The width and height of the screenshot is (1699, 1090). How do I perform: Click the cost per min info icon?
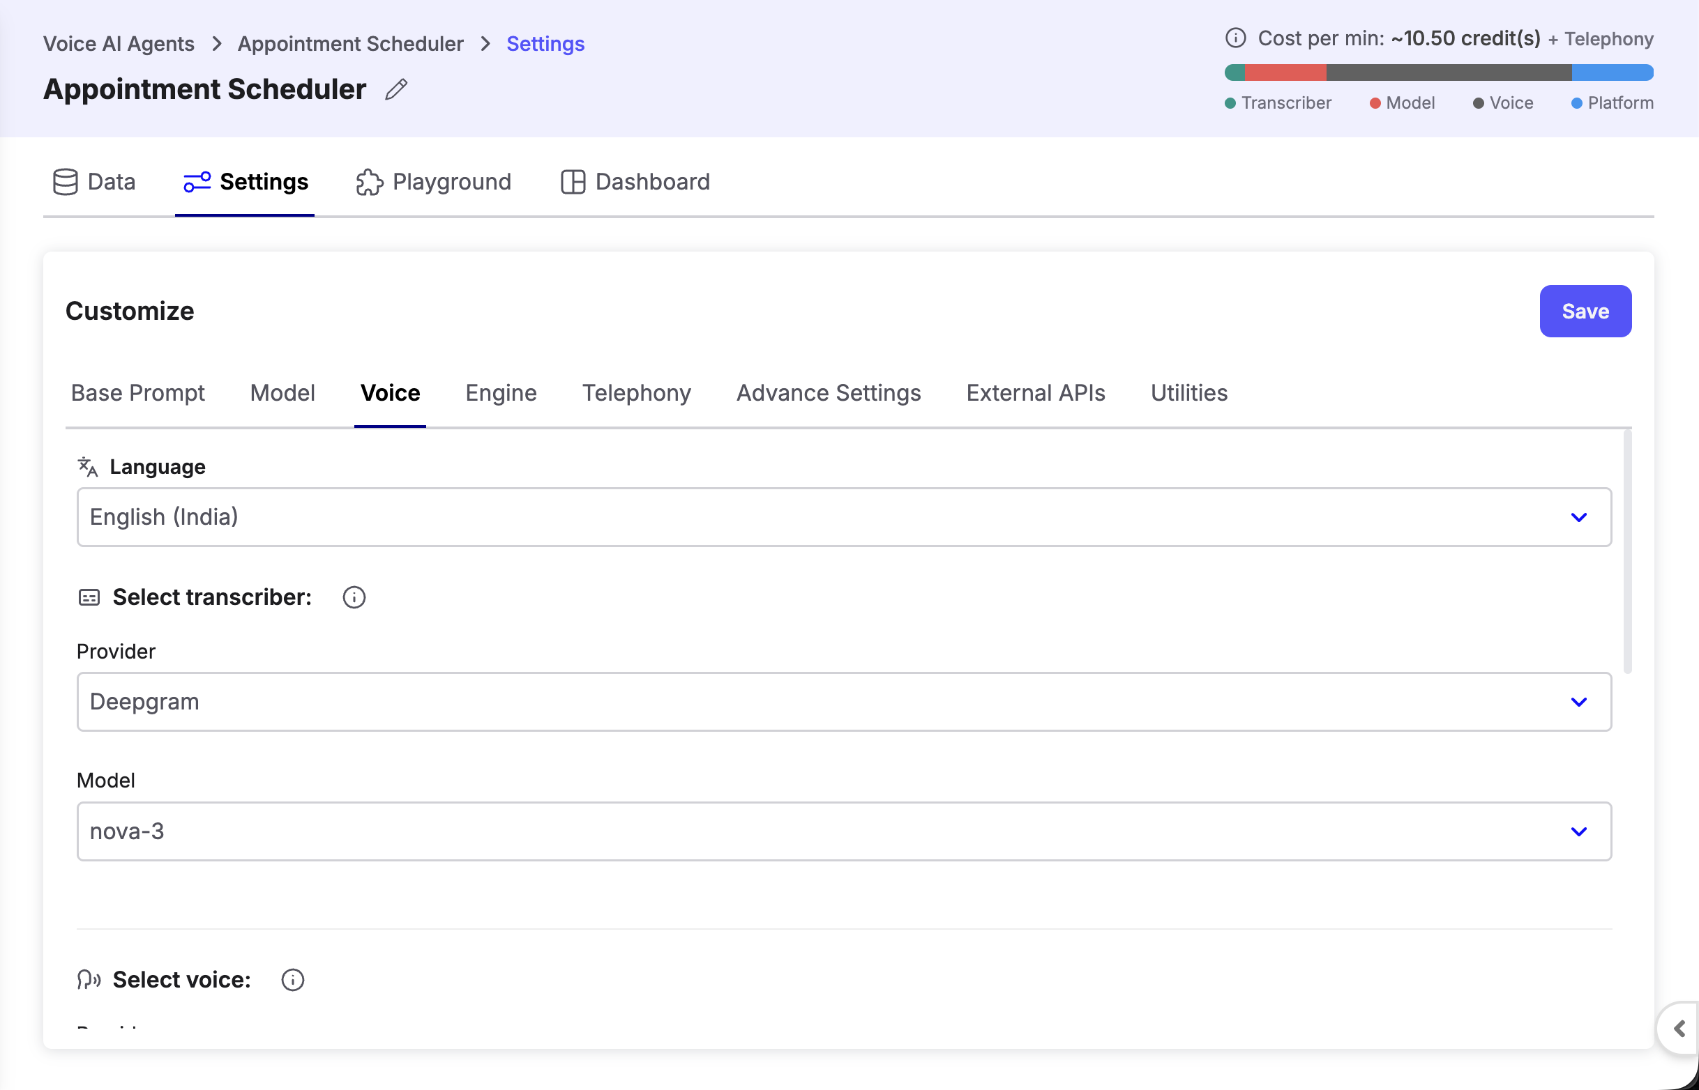click(x=1235, y=38)
